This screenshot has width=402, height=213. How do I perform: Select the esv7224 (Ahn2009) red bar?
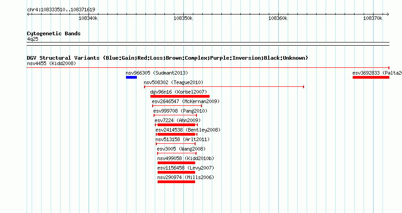[x=177, y=125]
